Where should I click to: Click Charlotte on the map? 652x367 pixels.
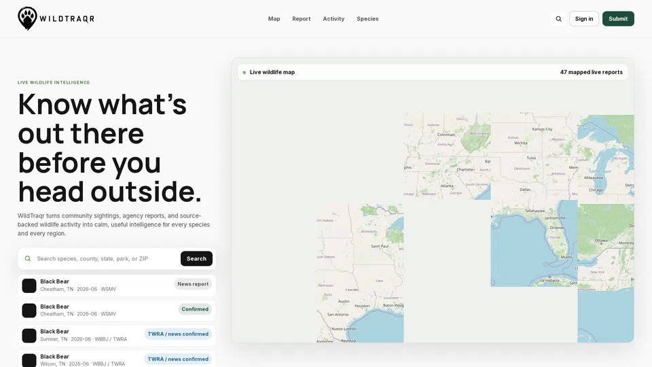tap(465, 170)
